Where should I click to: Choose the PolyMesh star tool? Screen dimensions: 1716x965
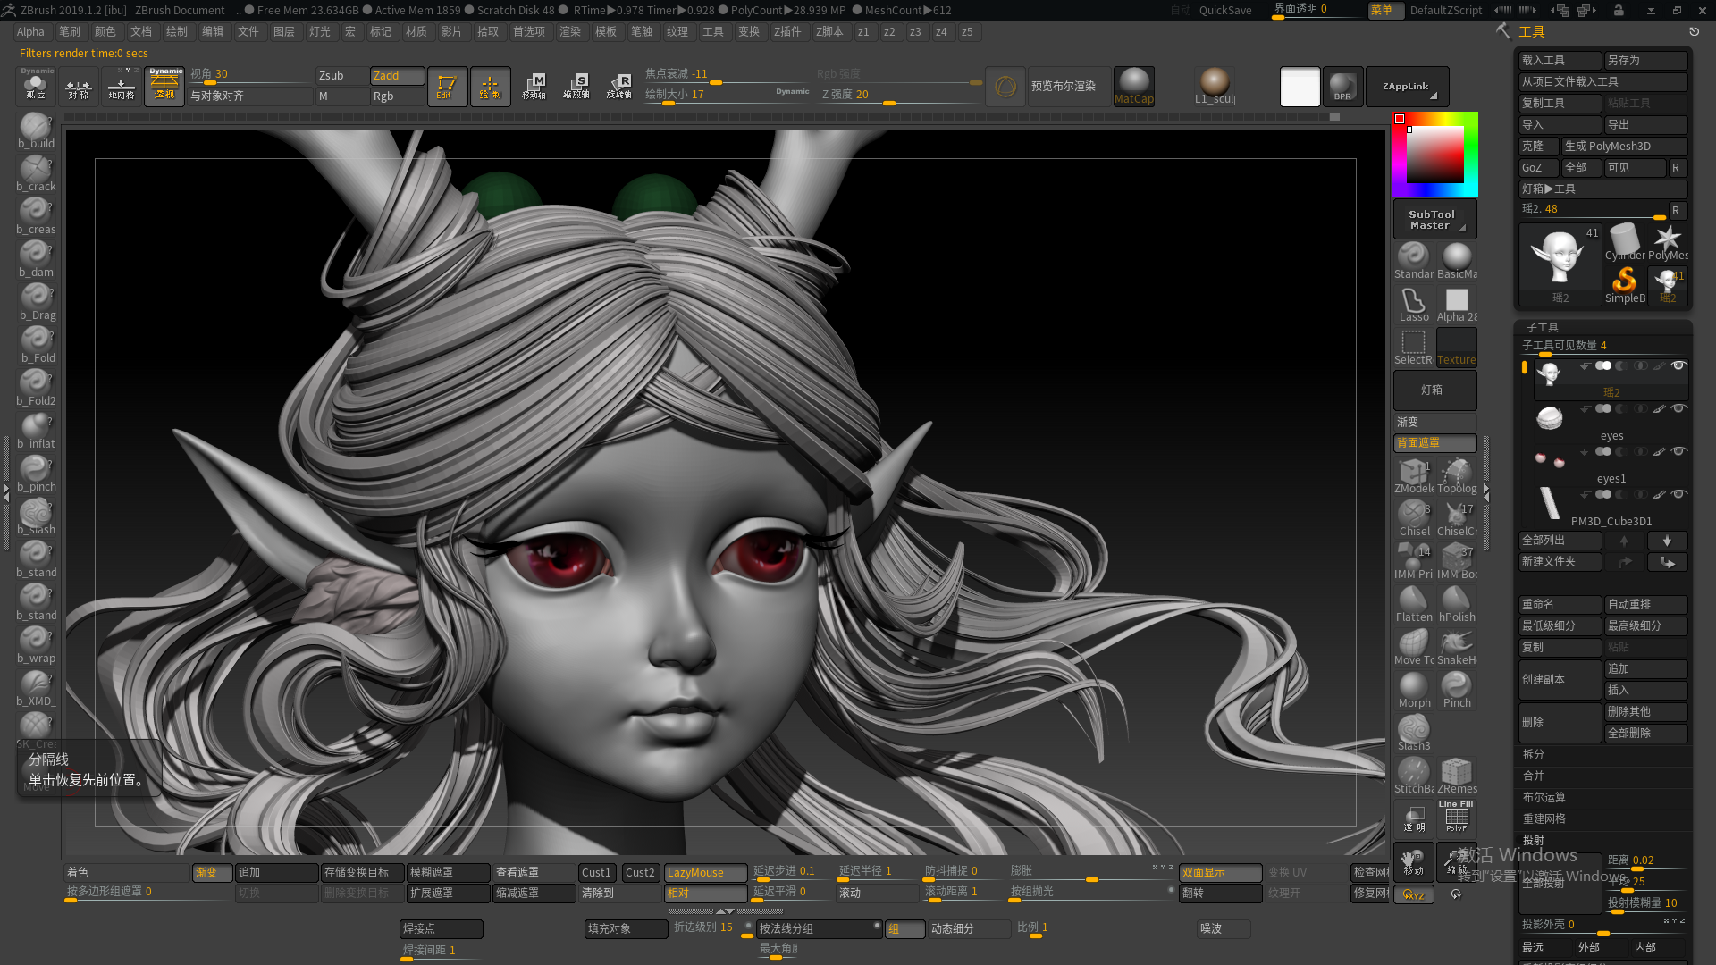point(1668,243)
